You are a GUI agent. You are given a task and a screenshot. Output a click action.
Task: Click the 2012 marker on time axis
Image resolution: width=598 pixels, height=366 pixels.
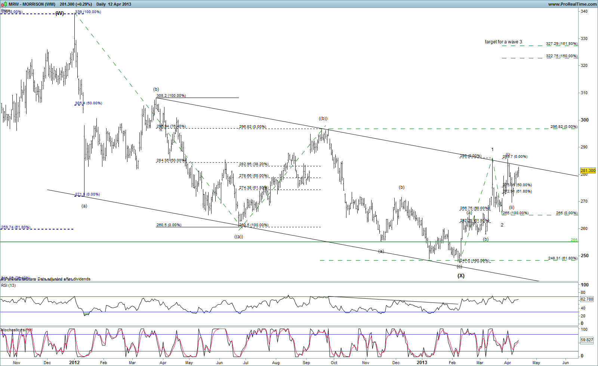pyautogui.click(x=74, y=363)
